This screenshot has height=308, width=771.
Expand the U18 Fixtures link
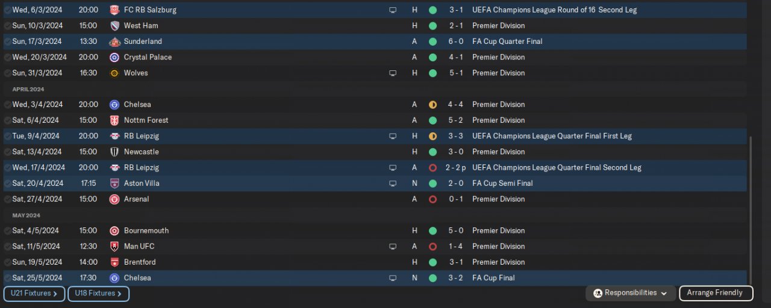click(98, 294)
